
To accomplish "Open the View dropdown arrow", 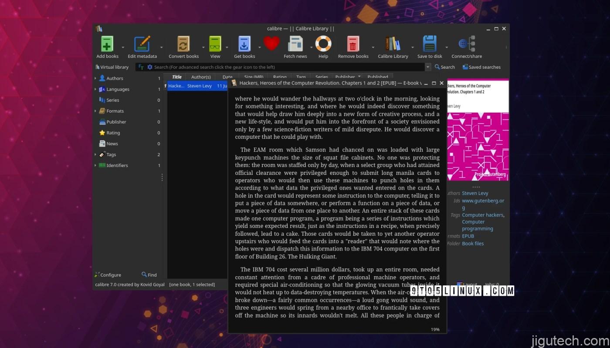I will pos(227,47).
